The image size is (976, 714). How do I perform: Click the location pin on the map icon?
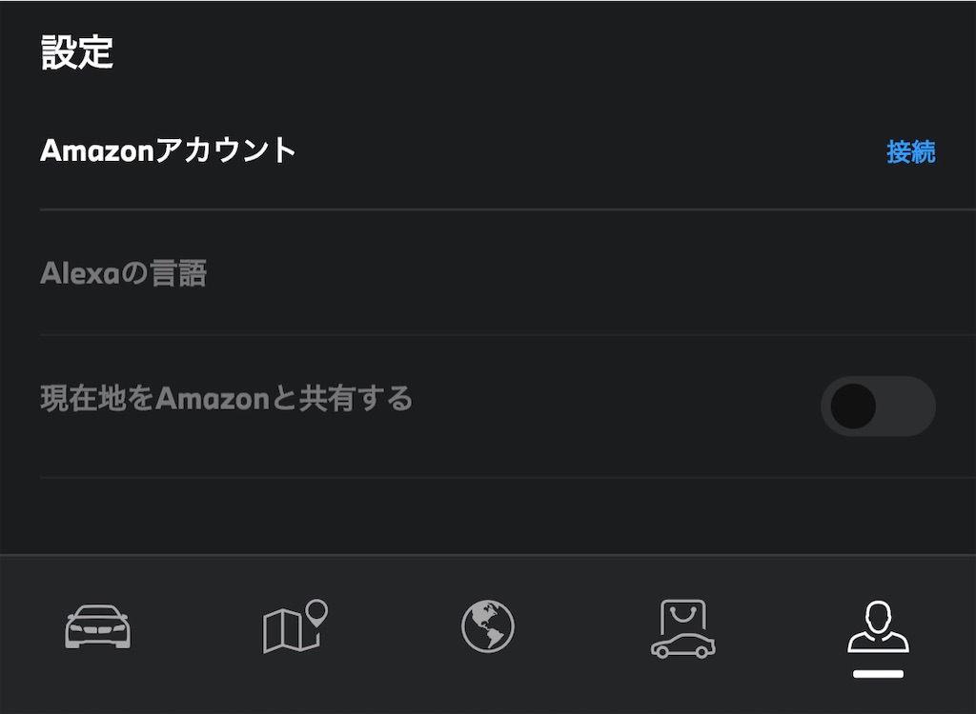click(316, 613)
